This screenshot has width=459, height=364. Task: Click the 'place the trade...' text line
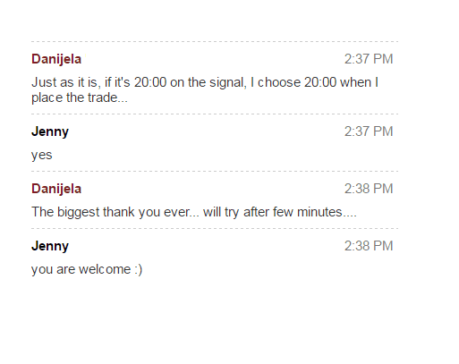80,97
